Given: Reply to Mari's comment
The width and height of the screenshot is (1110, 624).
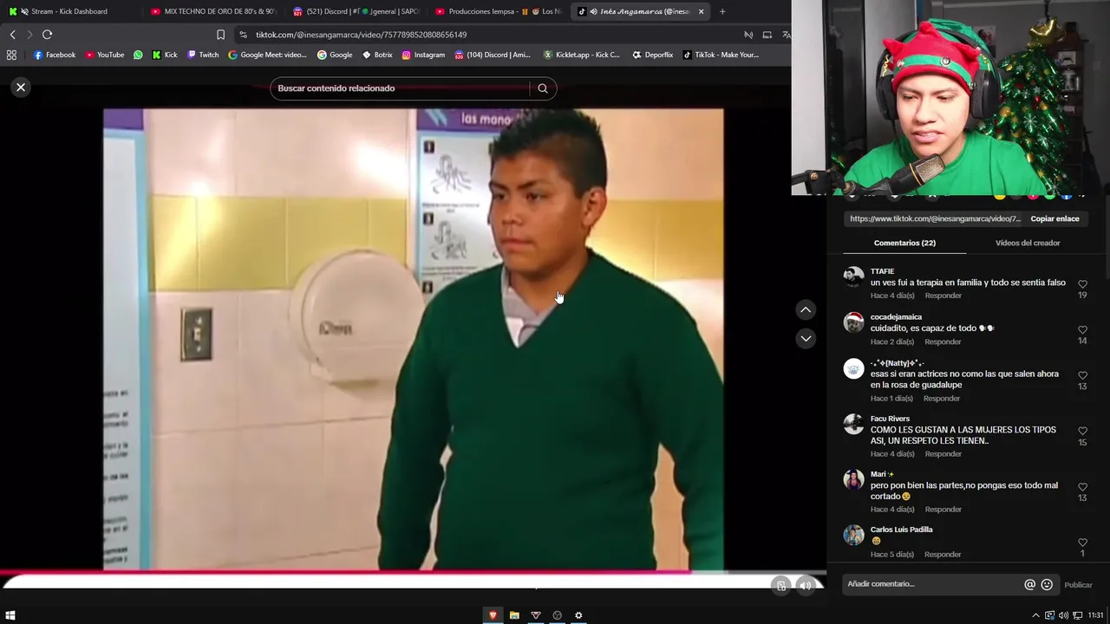Looking at the screenshot, I should (943, 510).
